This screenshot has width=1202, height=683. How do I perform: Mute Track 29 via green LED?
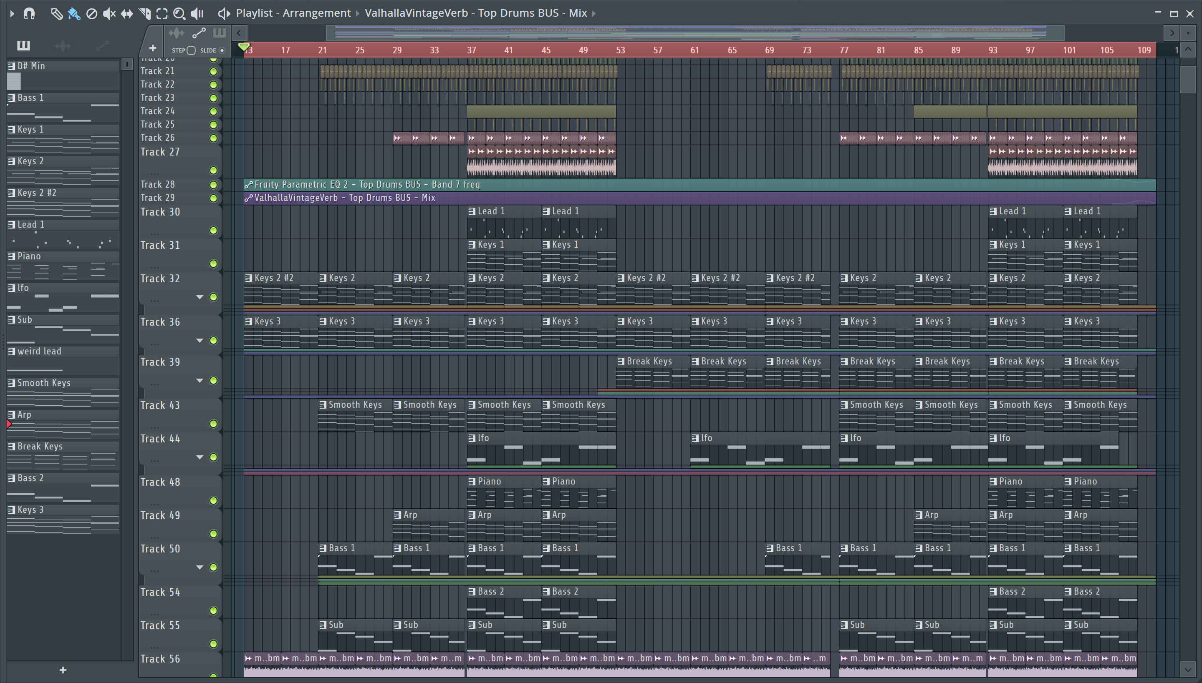[213, 198]
